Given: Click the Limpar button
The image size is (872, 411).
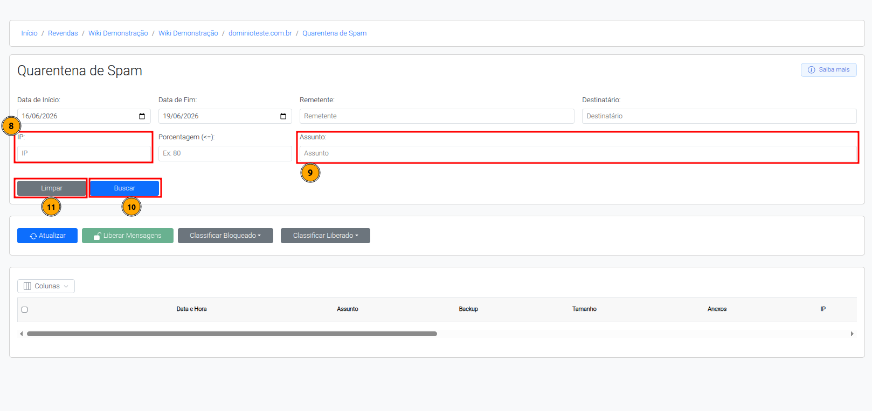Looking at the screenshot, I should (52, 188).
